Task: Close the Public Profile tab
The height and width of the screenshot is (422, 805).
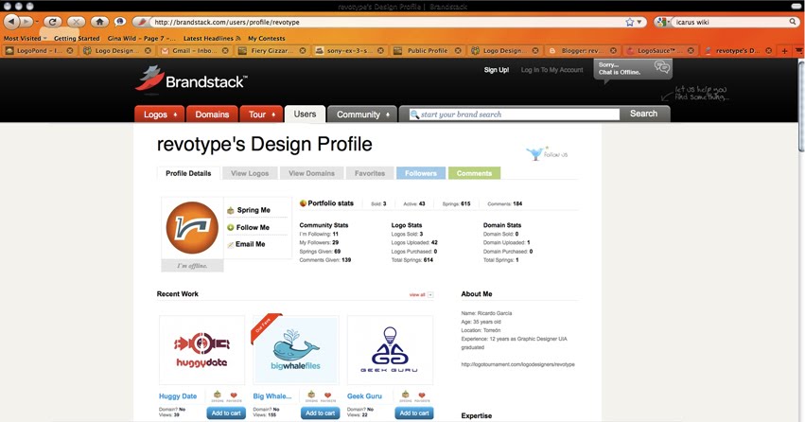Action: (458, 50)
